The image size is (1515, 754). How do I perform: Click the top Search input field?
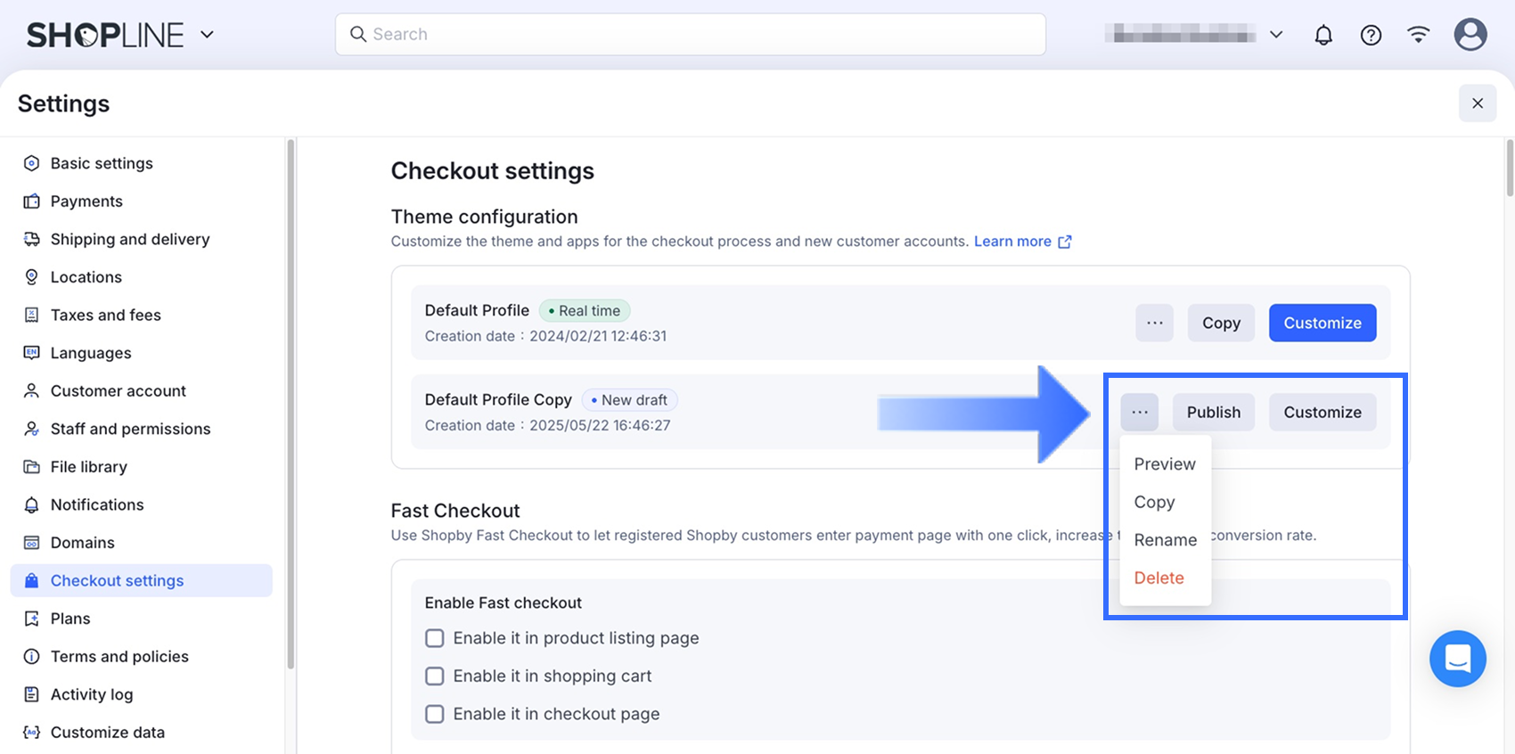tap(691, 34)
